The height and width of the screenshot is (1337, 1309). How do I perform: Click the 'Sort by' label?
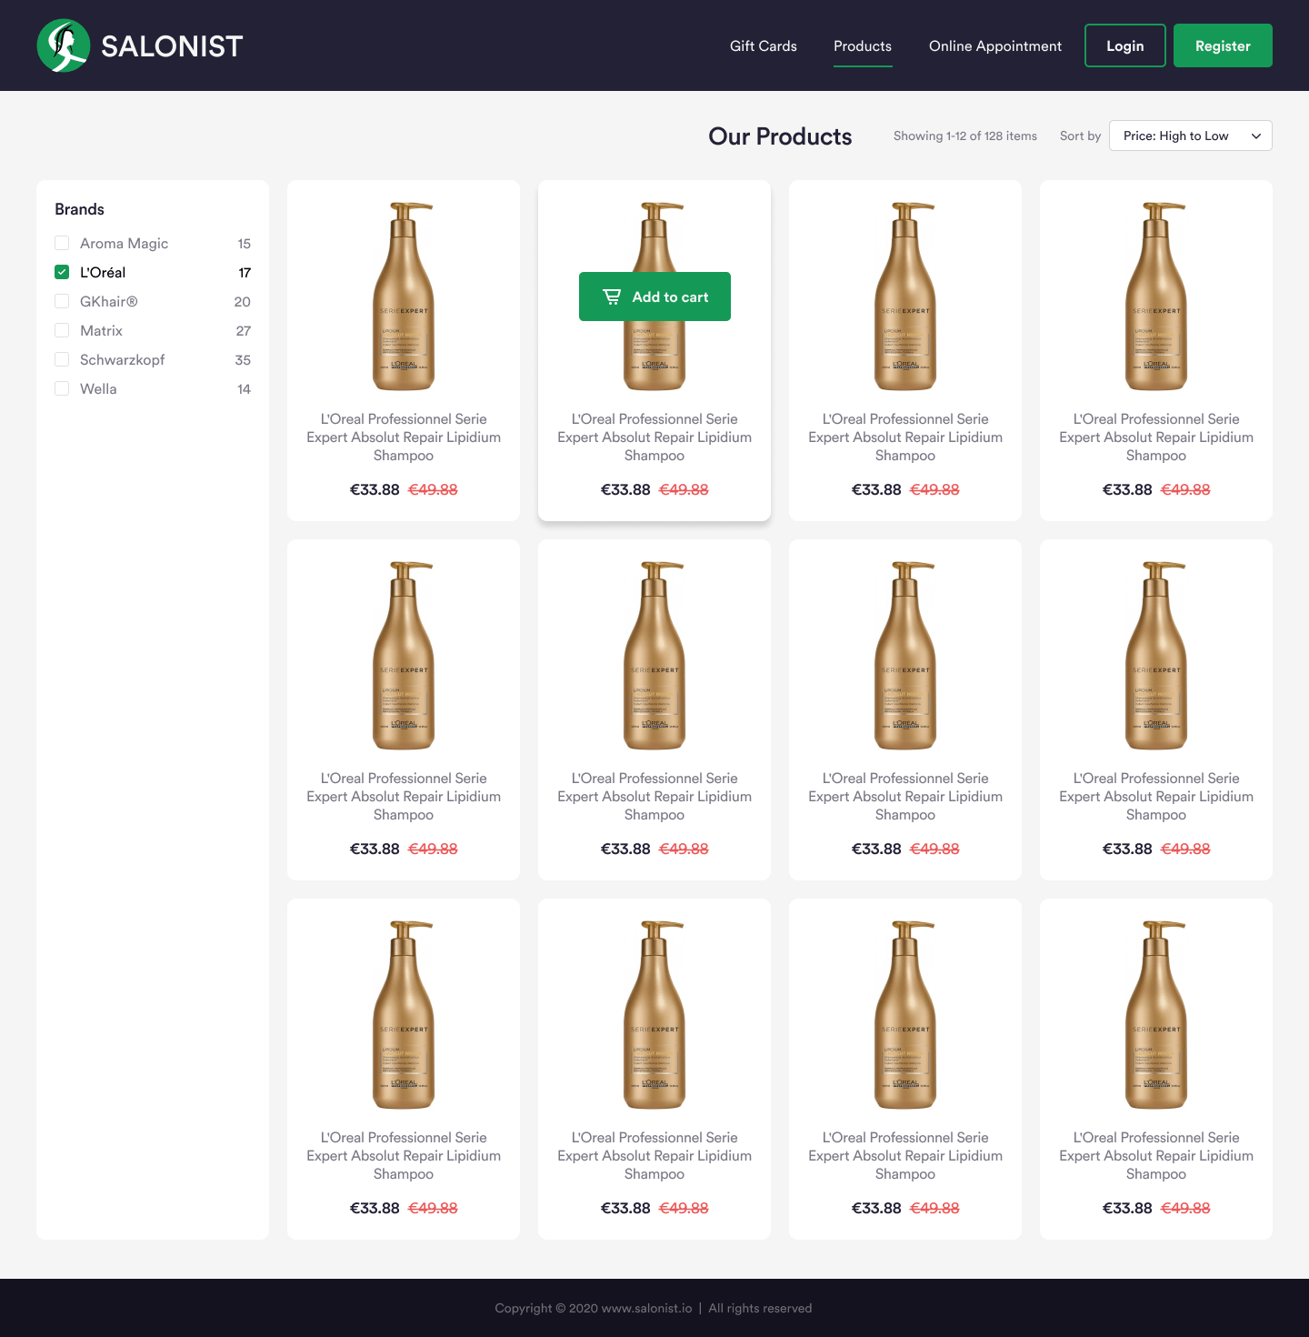point(1080,136)
